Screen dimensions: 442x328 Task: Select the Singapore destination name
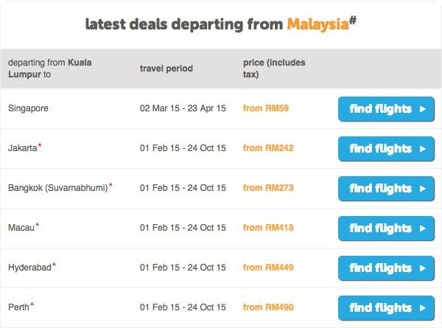coord(28,108)
